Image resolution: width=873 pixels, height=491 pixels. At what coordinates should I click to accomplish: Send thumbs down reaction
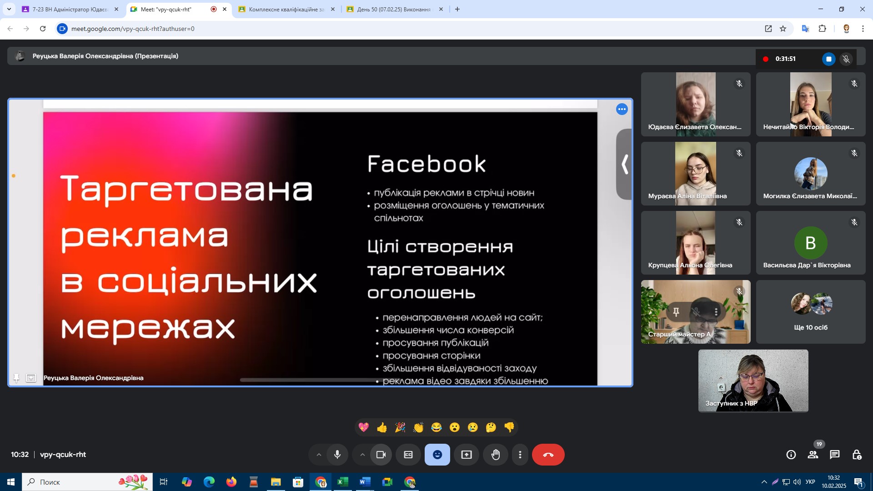(x=509, y=427)
